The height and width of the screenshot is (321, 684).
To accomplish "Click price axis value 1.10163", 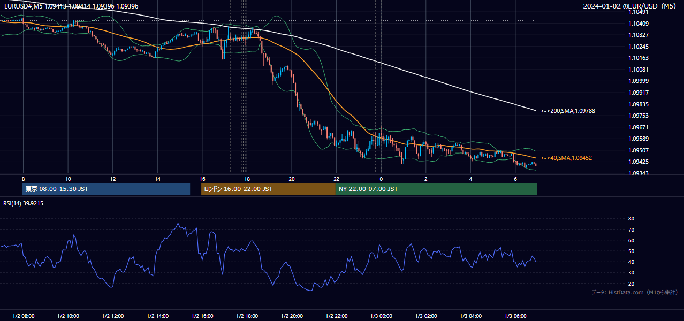I will [639, 58].
